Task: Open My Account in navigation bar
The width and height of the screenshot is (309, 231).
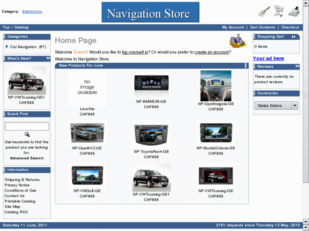Action: tap(233, 27)
